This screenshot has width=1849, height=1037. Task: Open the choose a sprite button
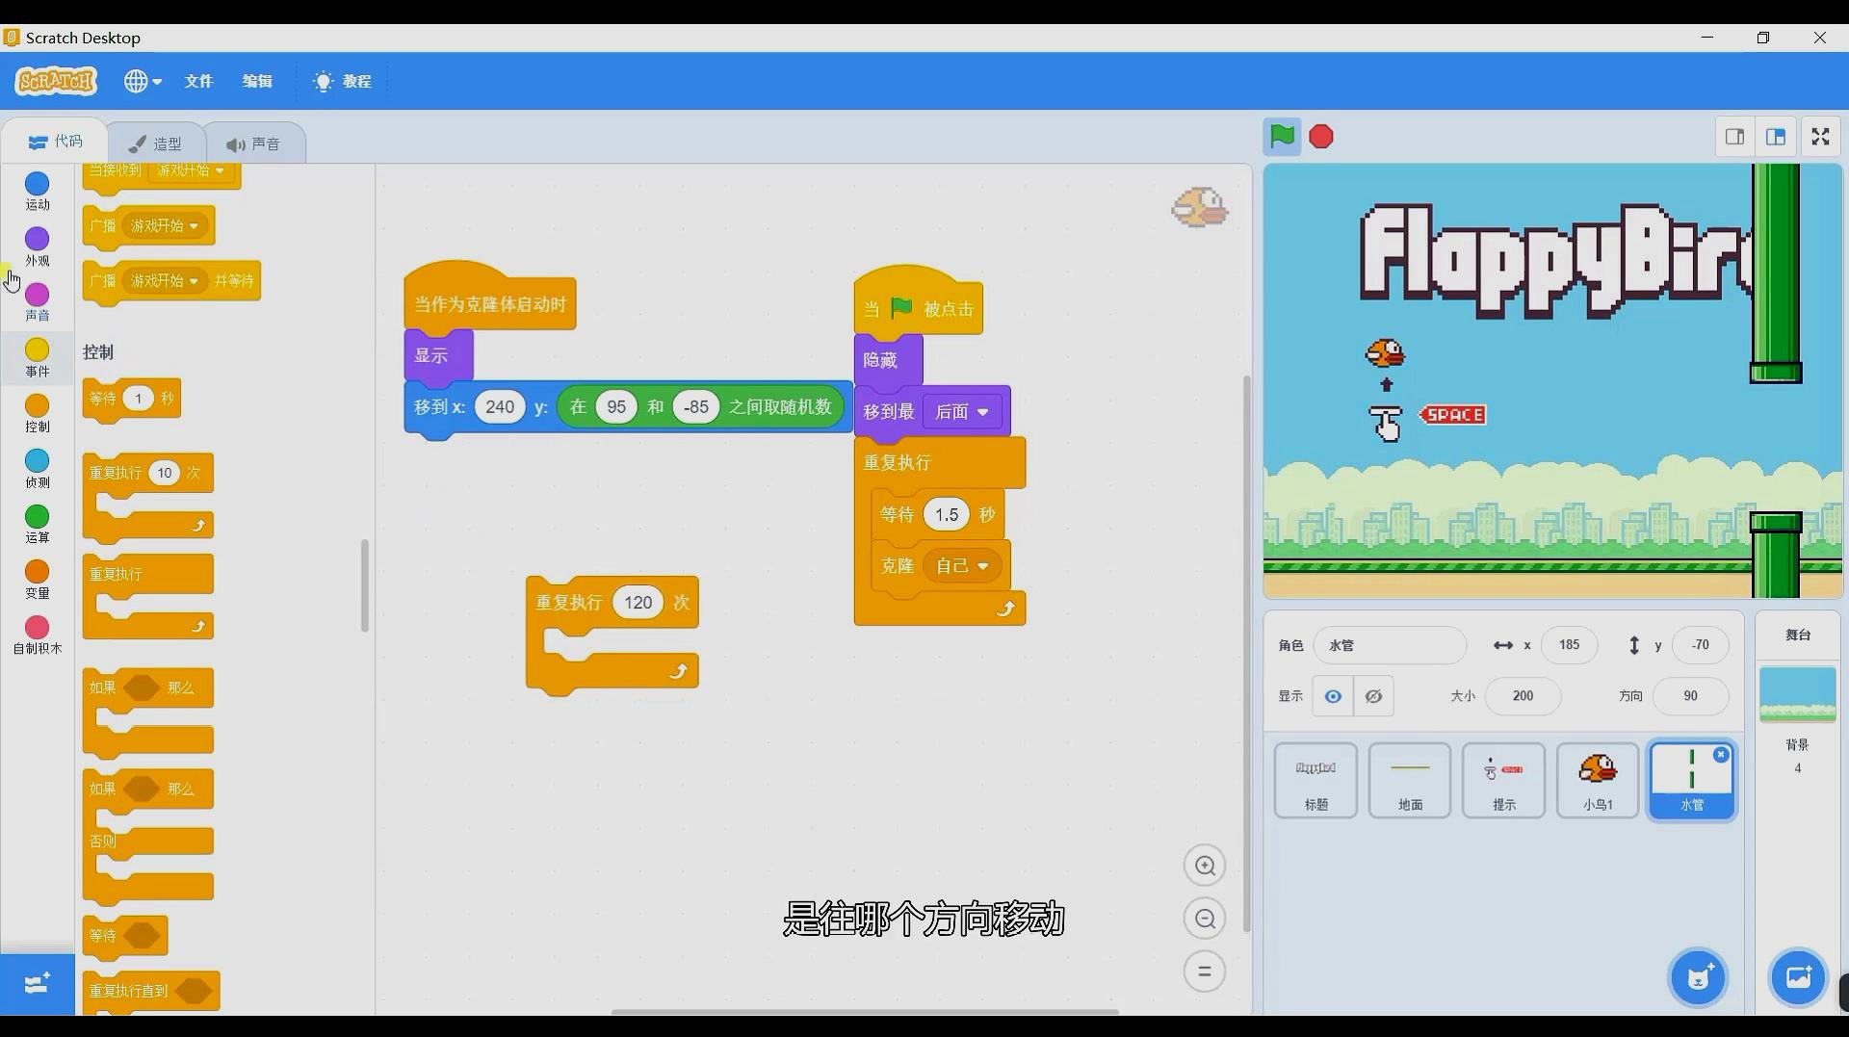pos(1699,978)
